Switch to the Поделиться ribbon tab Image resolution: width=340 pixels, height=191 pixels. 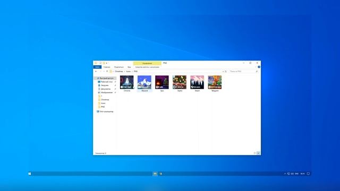(119, 67)
